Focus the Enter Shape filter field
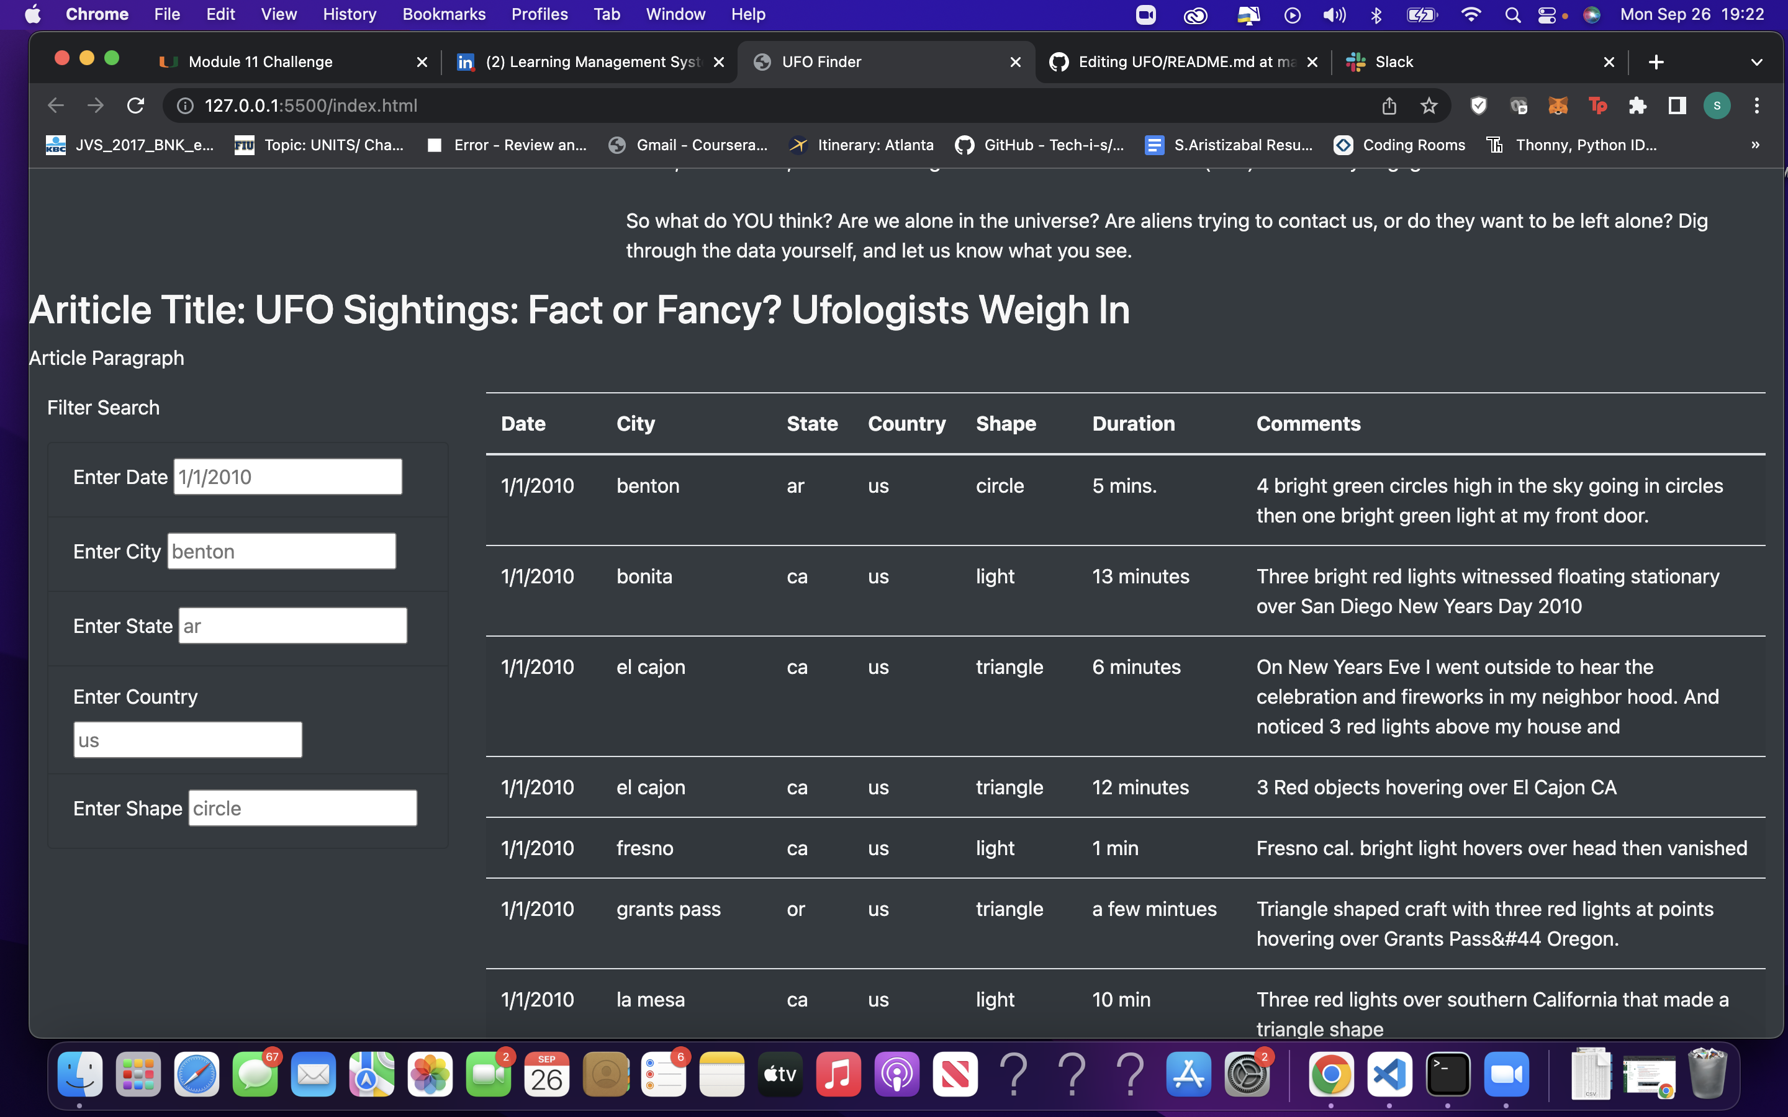This screenshot has height=1117, width=1788. (x=302, y=807)
